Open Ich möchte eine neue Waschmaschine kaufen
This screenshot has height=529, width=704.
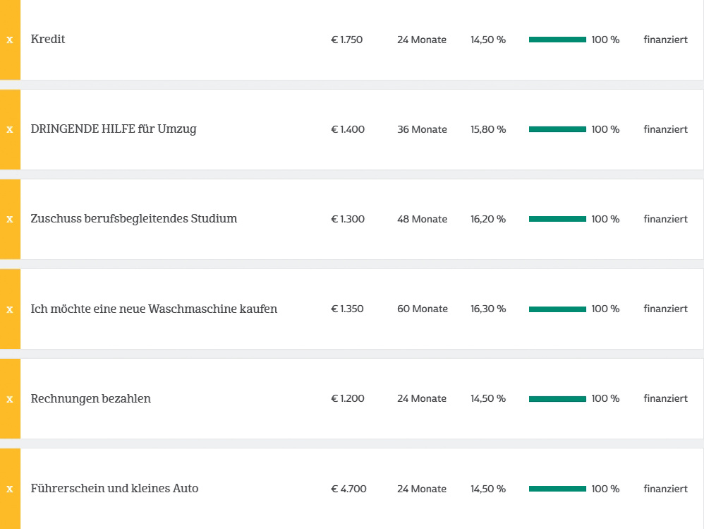(154, 309)
